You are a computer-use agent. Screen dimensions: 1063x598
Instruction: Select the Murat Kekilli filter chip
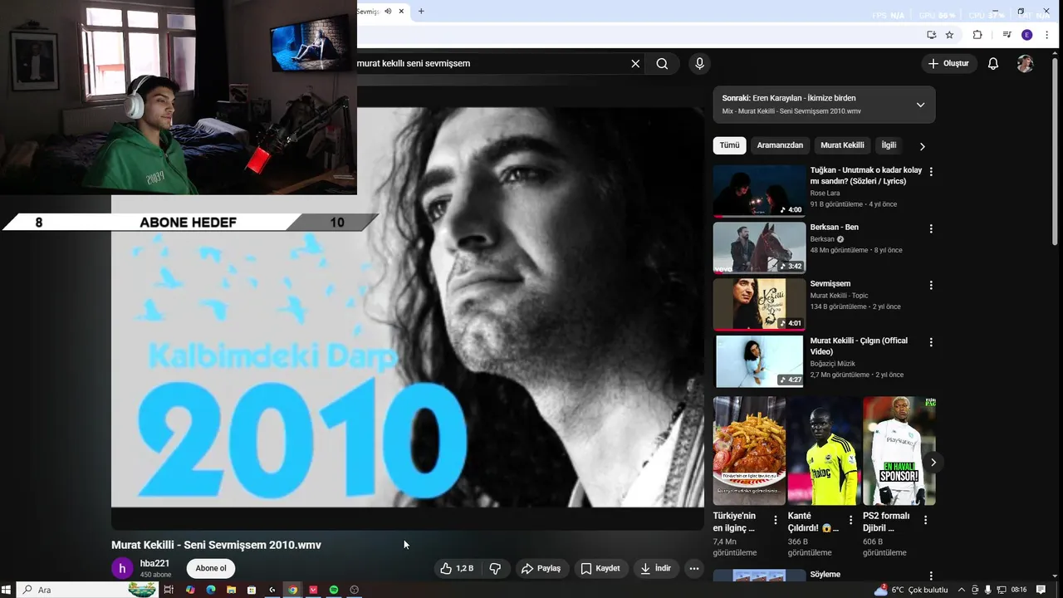[x=842, y=145]
